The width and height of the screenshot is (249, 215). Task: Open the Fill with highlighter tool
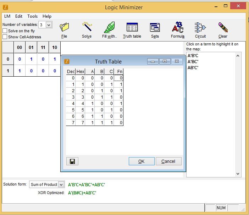[109, 30]
